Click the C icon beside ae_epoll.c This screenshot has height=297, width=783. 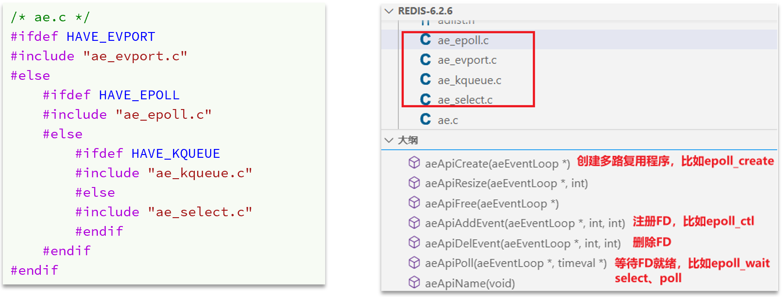pyautogui.click(x=425, y=40)
